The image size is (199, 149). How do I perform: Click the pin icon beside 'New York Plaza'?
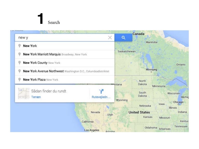(x=19, y=79)
